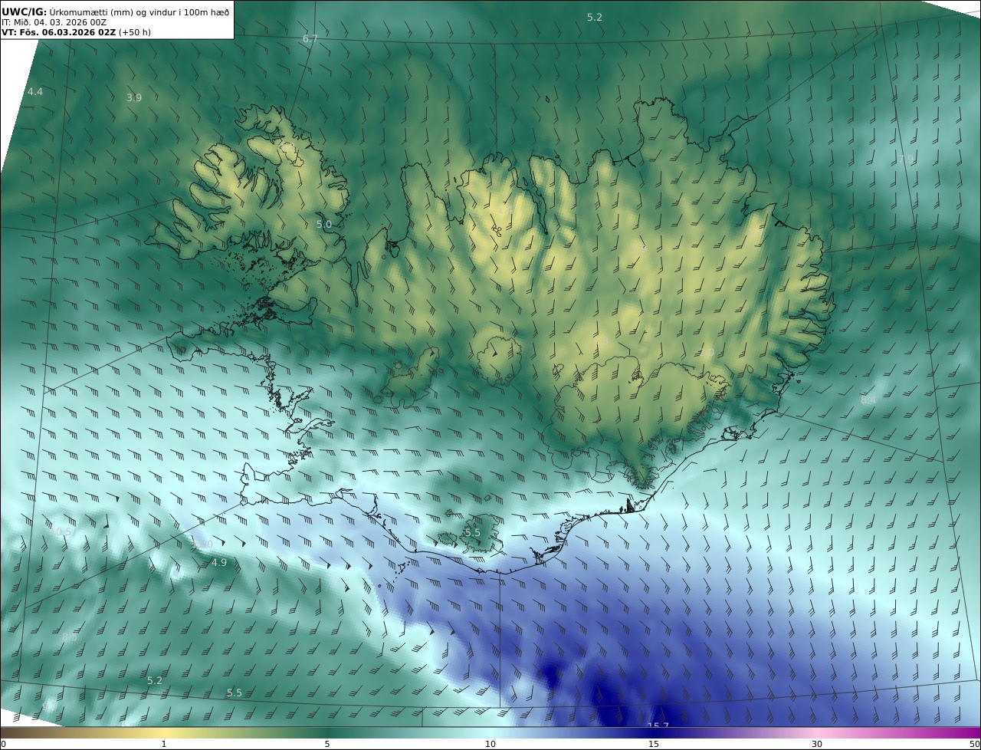Click the '30' tick on the color scale

coord(817,744)
